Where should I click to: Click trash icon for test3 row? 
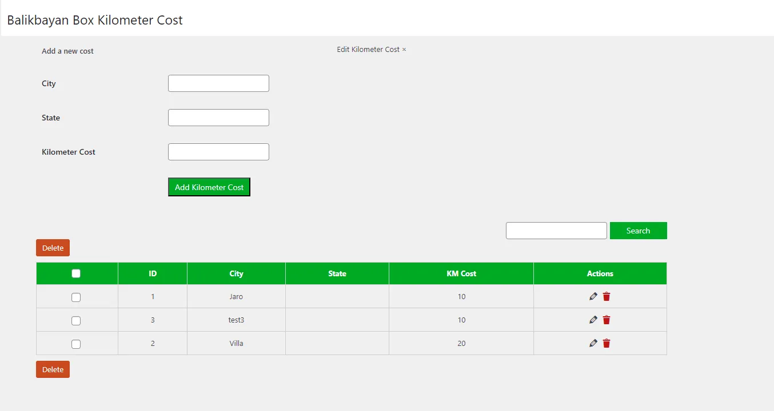coord(607,320)
